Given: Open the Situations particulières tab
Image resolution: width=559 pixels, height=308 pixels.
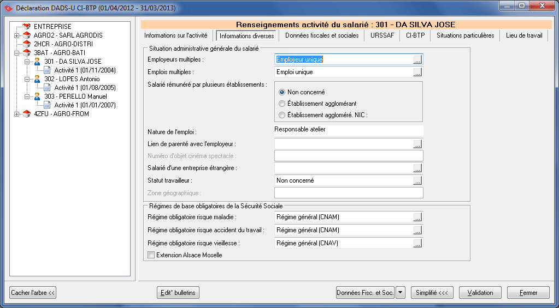Looking at the screenshot, I should click(x=465, y=35).
